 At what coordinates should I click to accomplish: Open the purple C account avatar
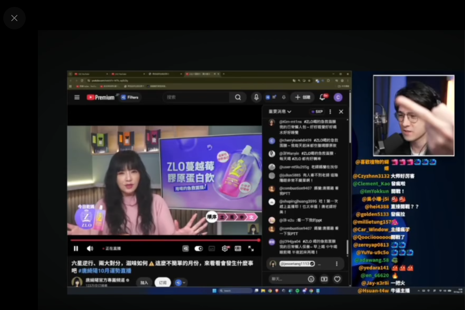338,97
